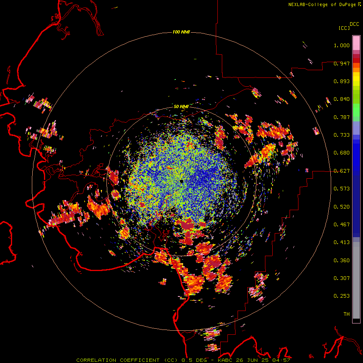Select the pink color band near 1.000
The image size is (363, 363).
[x=356, y=43]
